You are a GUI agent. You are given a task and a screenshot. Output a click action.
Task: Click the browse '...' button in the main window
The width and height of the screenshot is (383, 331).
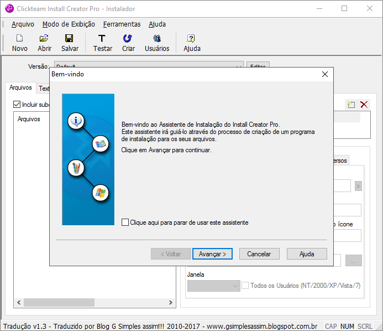[354, 261]
